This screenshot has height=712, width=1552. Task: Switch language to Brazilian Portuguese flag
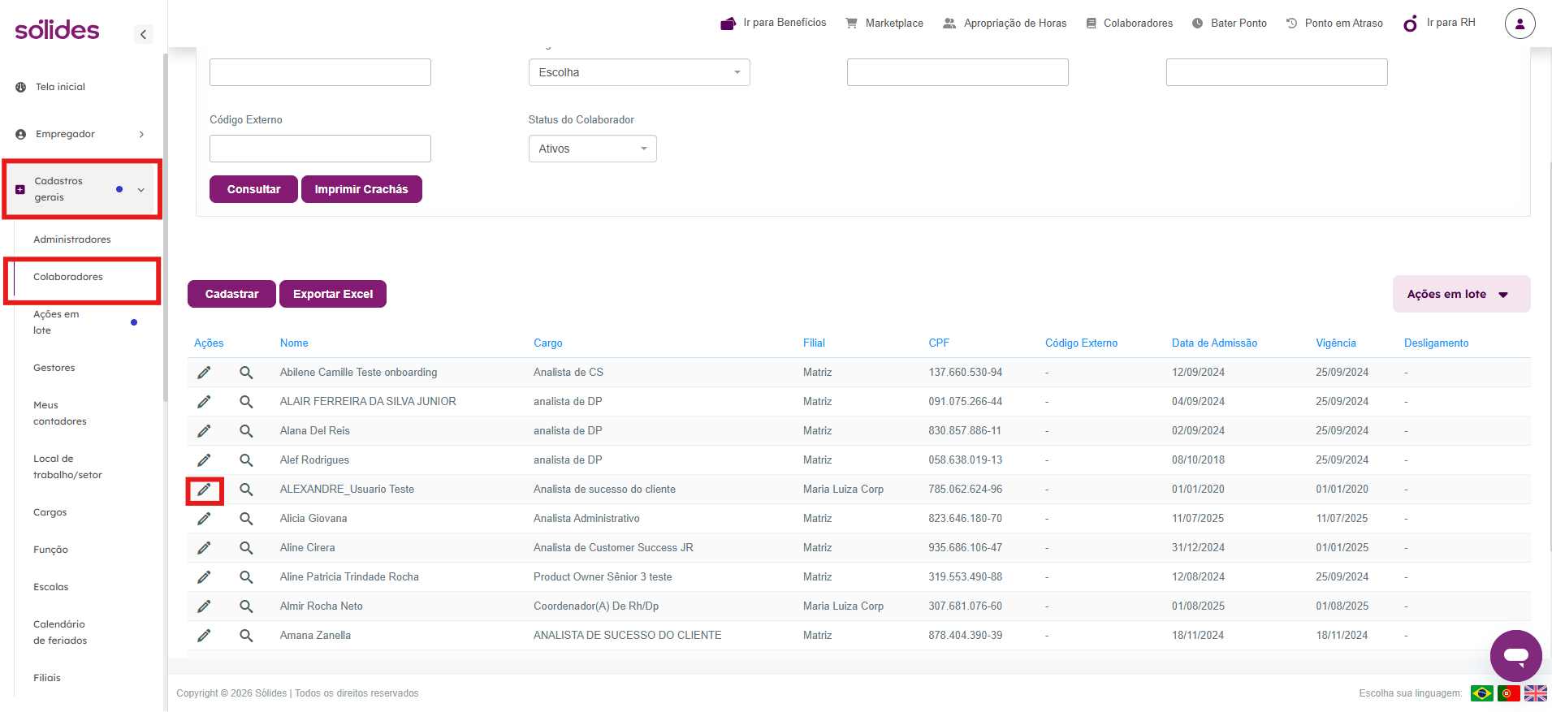coord(1482,693)
